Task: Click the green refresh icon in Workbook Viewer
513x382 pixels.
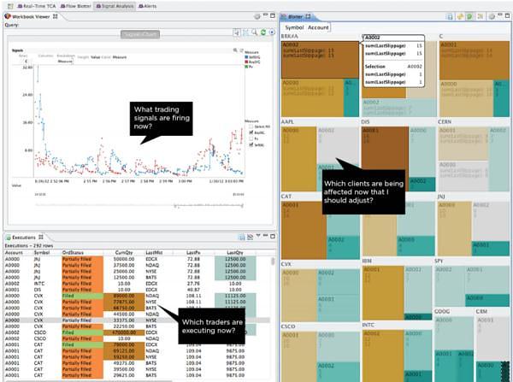Action: point(263,32)
